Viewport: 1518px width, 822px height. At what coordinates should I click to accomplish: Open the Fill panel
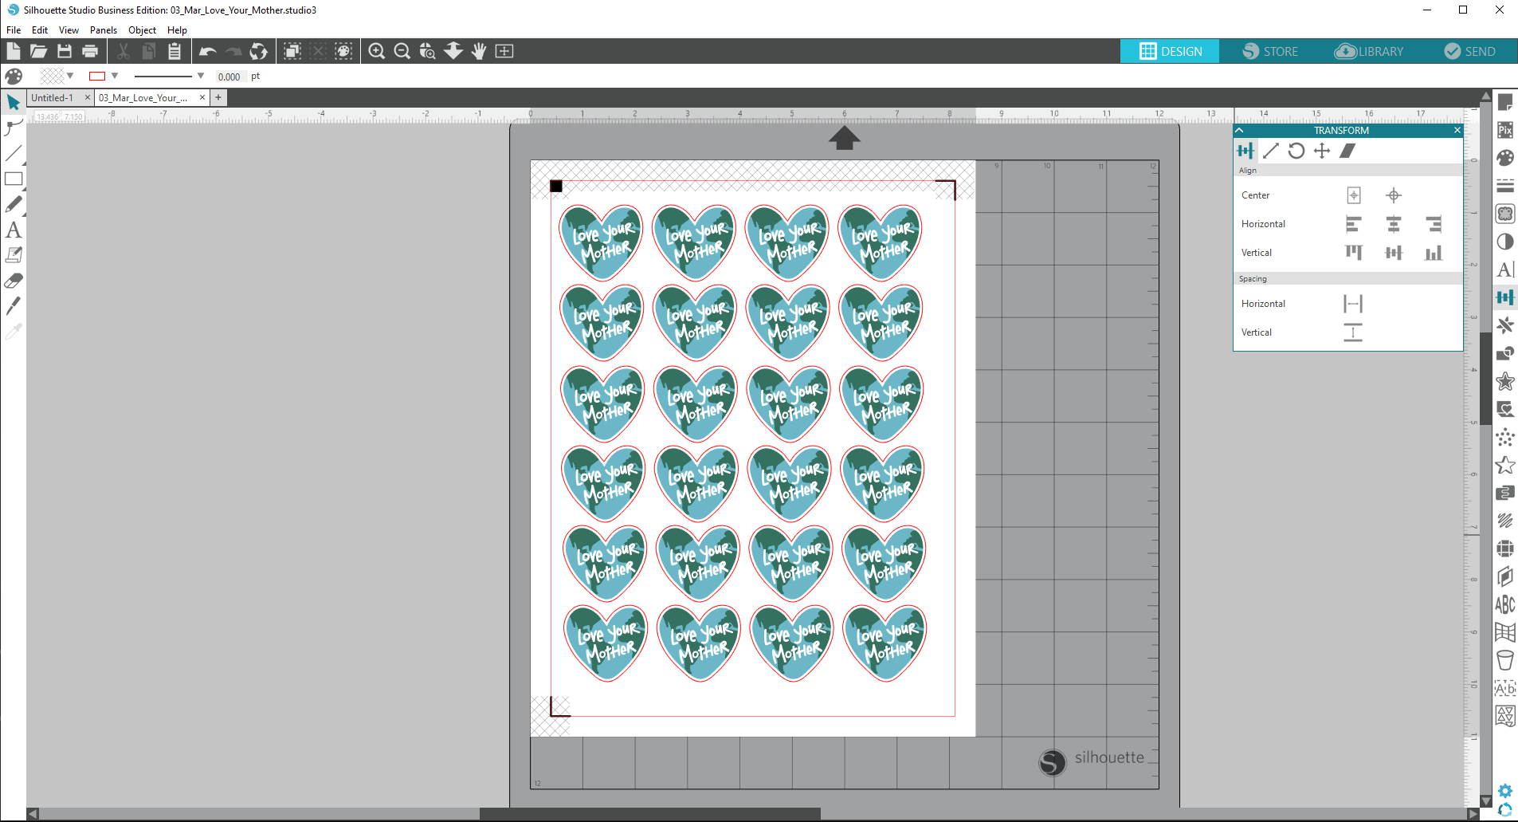tap(1505, 158)
